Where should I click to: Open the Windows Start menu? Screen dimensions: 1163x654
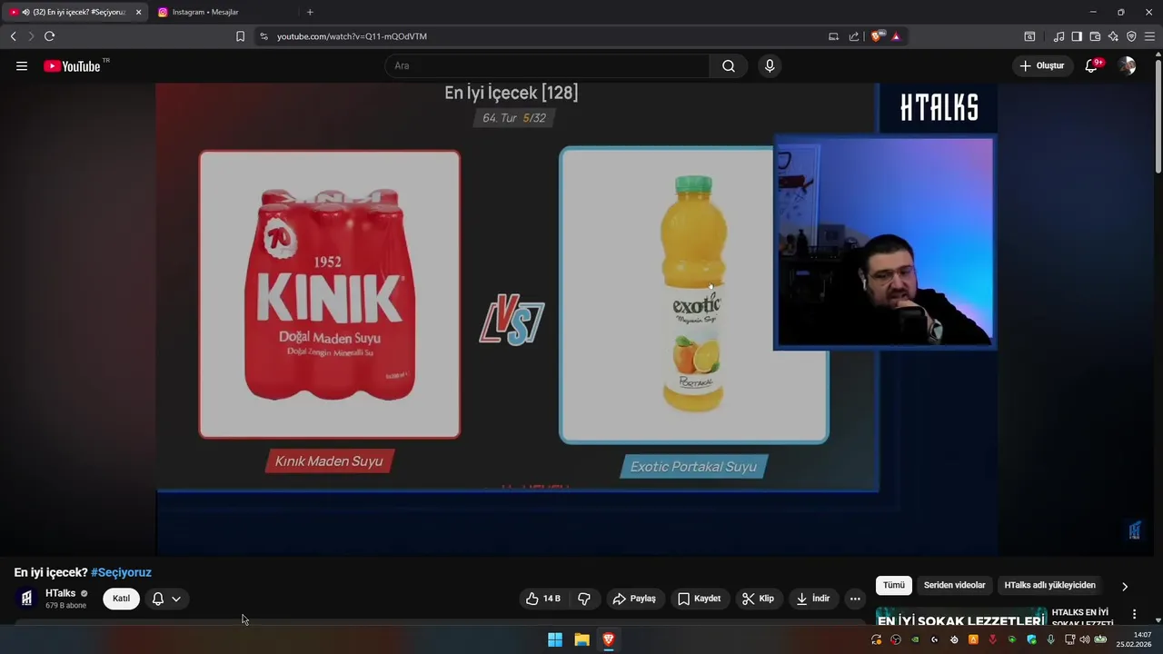coord(555,639)
